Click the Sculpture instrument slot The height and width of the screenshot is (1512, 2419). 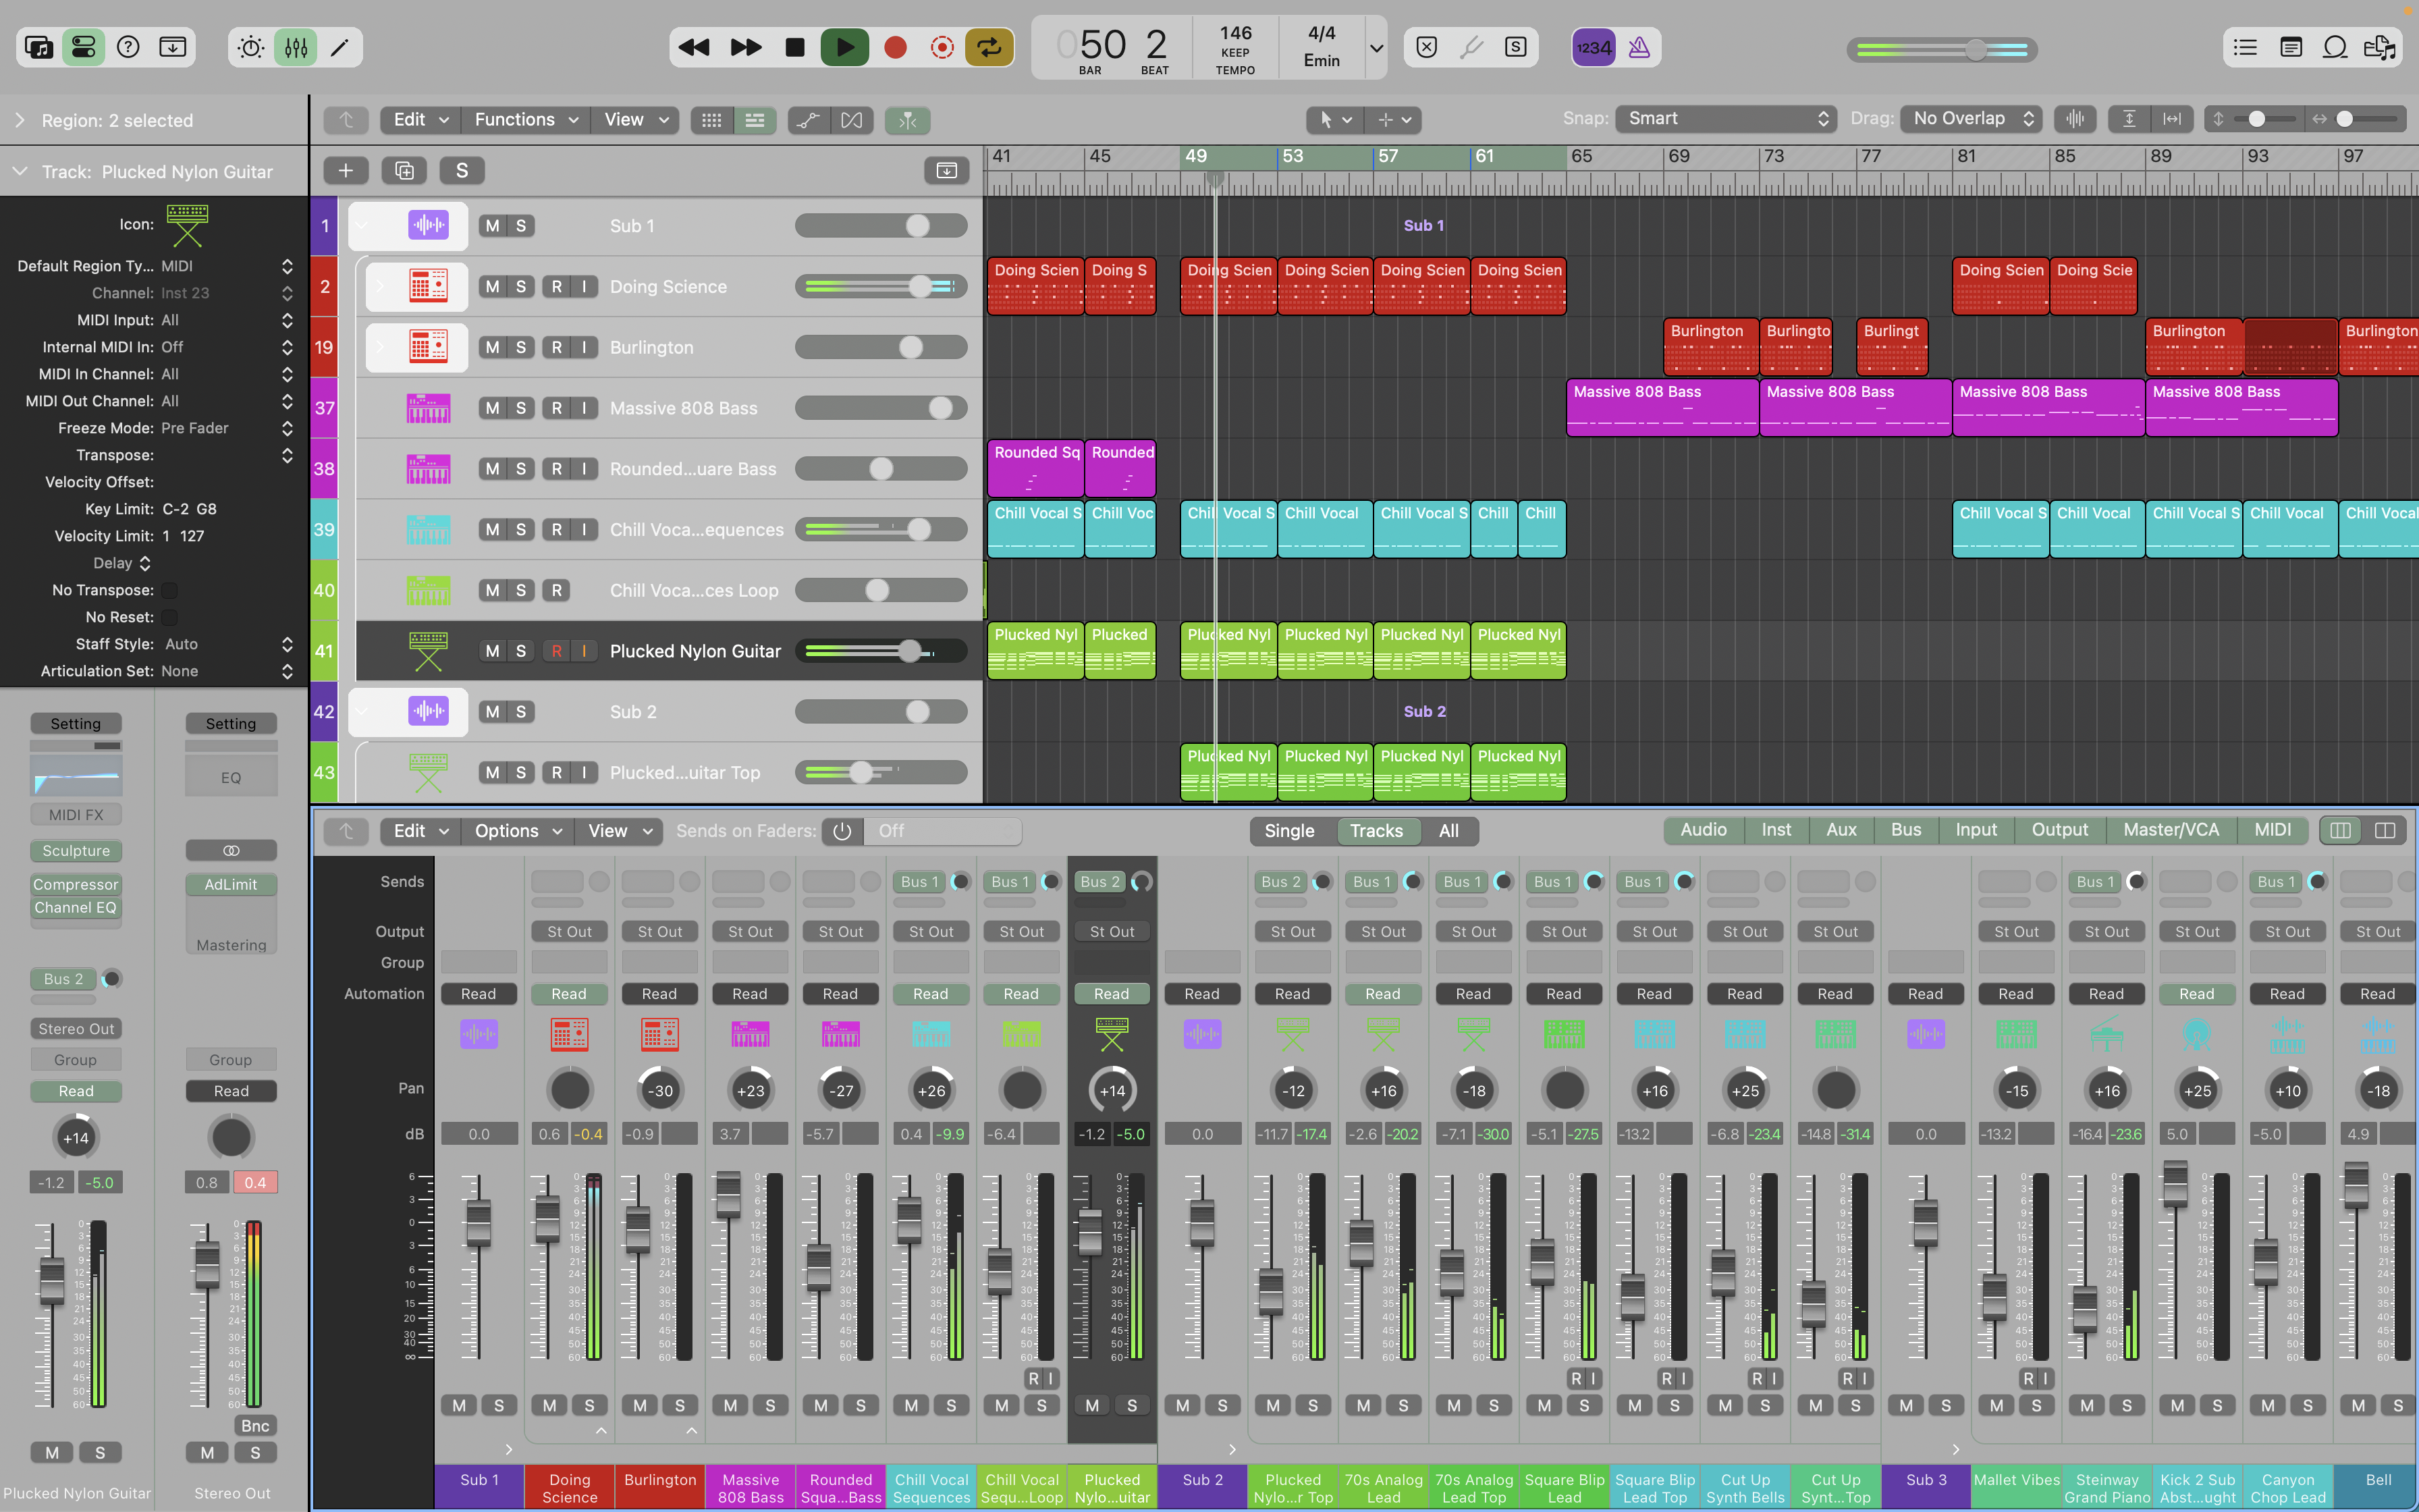[x=76, y=851]
